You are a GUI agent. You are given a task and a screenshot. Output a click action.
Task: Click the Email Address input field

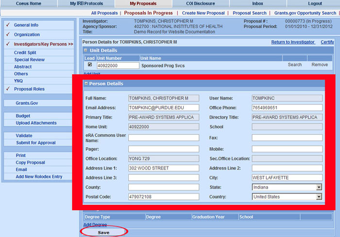pos(163,108)
